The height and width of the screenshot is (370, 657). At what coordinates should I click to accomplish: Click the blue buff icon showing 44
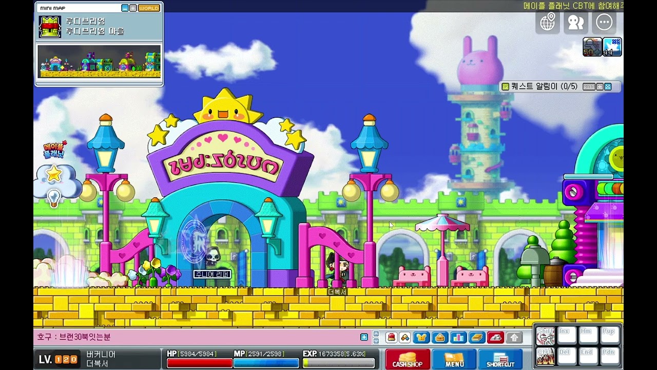(x=612, y=47)
